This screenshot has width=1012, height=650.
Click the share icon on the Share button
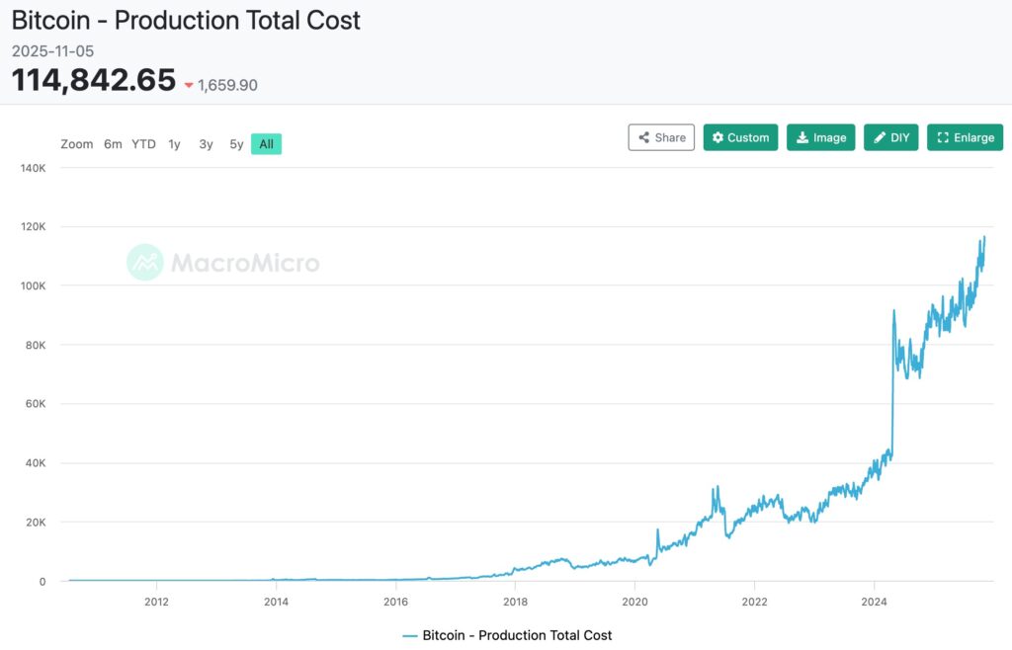click(x=642, y=137)
